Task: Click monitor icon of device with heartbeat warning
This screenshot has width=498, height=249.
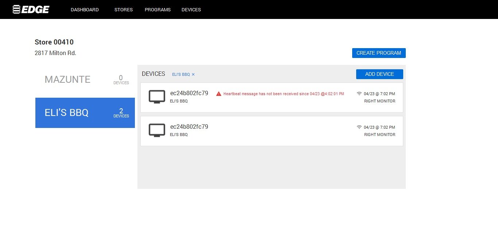Action: (x=157, y=97)
